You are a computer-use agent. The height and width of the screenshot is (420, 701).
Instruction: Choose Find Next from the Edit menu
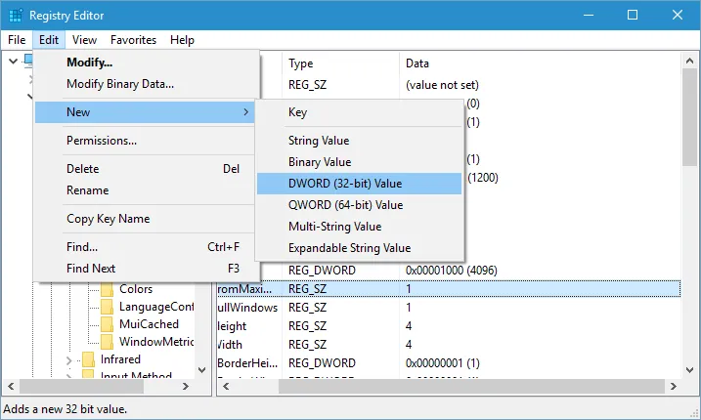point(147,268)
